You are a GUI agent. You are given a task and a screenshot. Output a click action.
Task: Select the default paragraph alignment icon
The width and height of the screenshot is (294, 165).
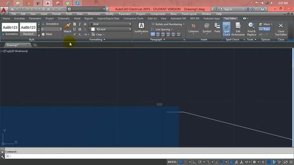(153, 34)
